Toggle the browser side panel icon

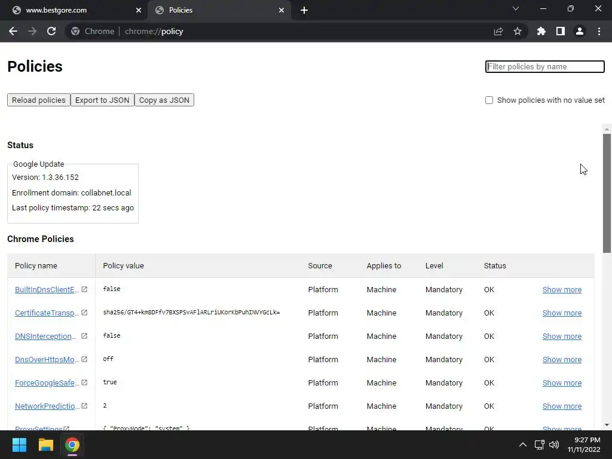pos(561,31)
